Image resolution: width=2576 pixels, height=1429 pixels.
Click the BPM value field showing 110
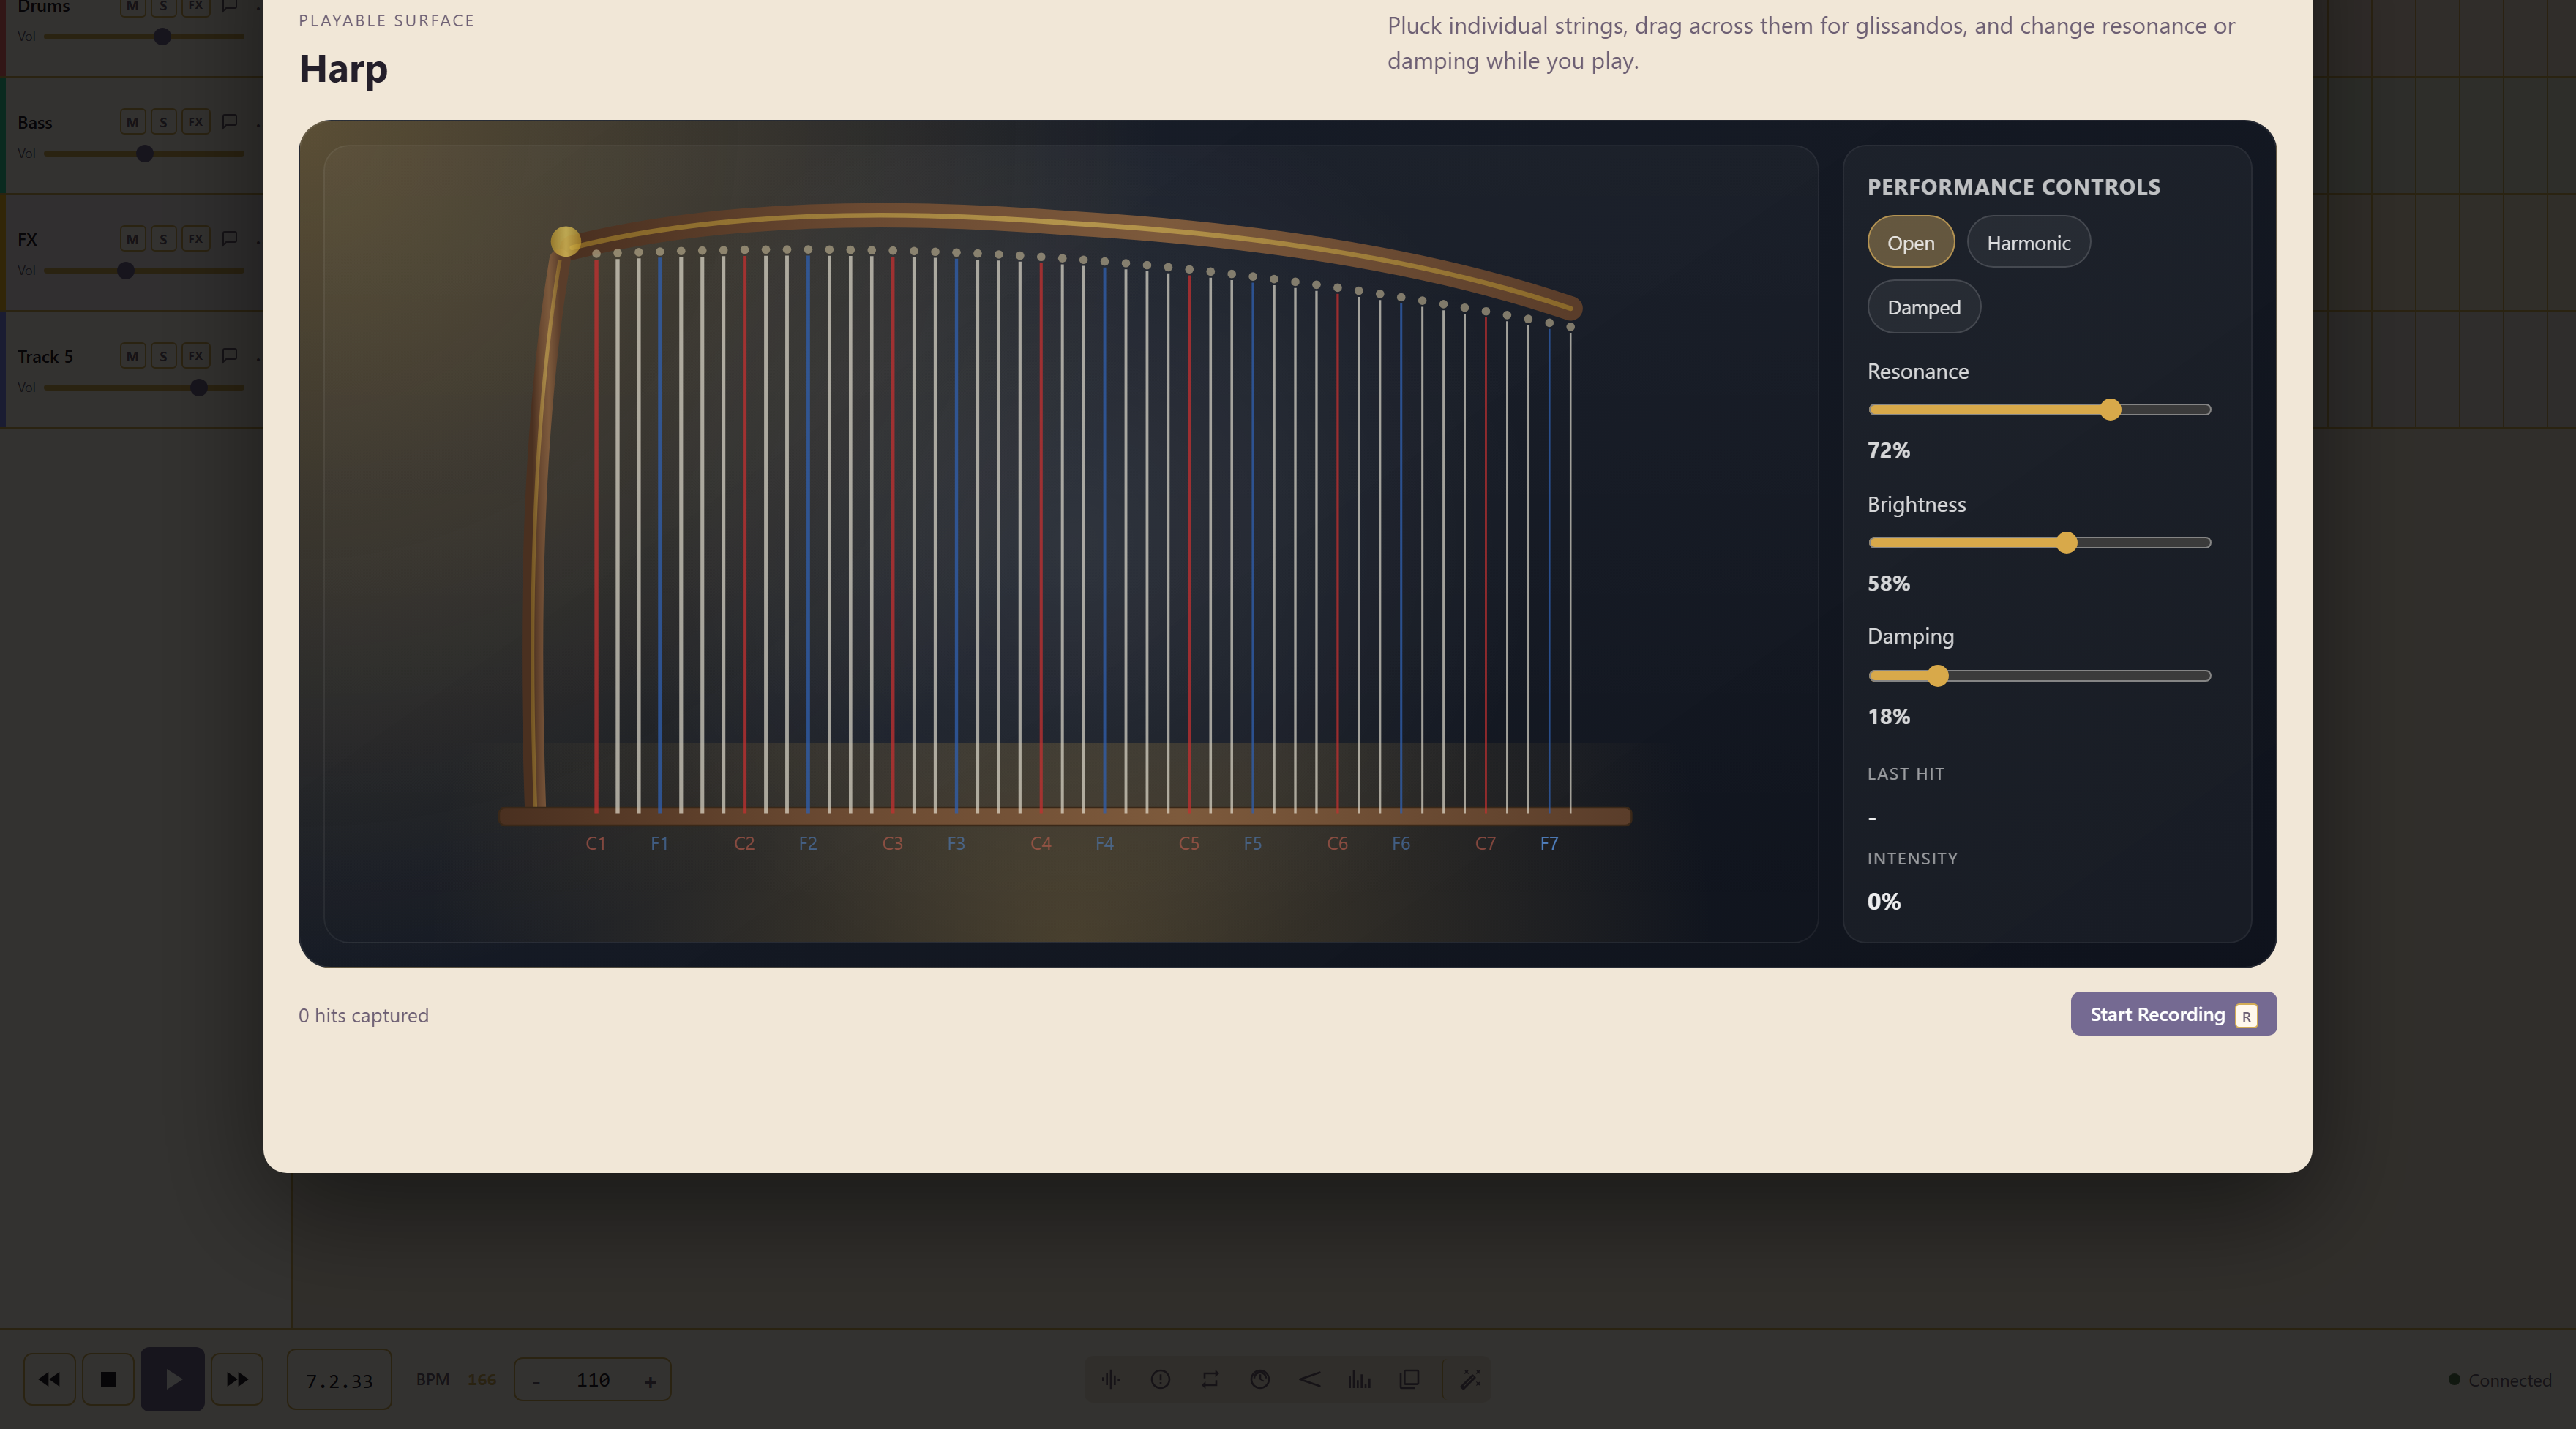tap(593, 1380)
